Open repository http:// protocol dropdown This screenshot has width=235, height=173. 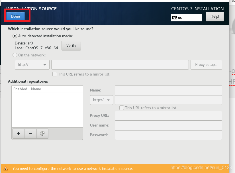point(101,100)
